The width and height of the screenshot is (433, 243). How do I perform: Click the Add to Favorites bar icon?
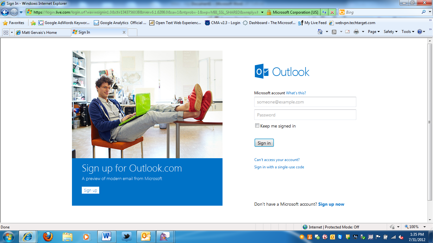33,23
